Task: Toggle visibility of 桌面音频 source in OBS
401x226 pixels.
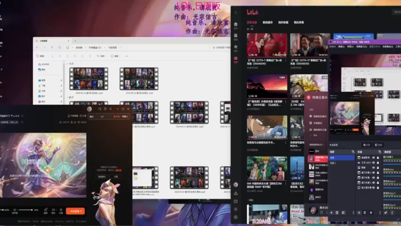Action: point(373,158)
